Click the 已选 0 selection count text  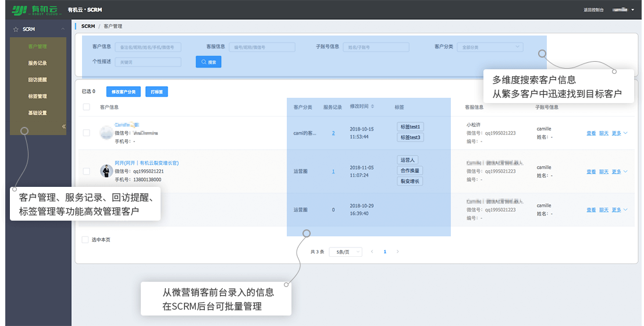[88, 91]
